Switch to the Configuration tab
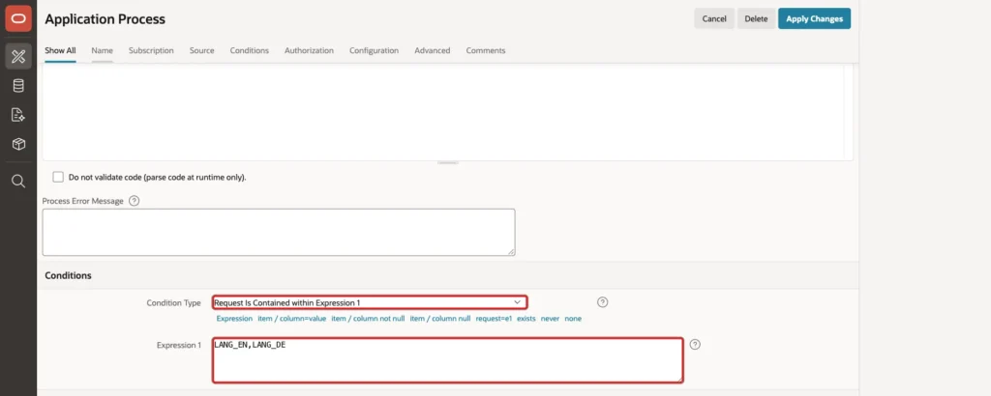Viewport: 991px width, 396px height. pos(375,50)
